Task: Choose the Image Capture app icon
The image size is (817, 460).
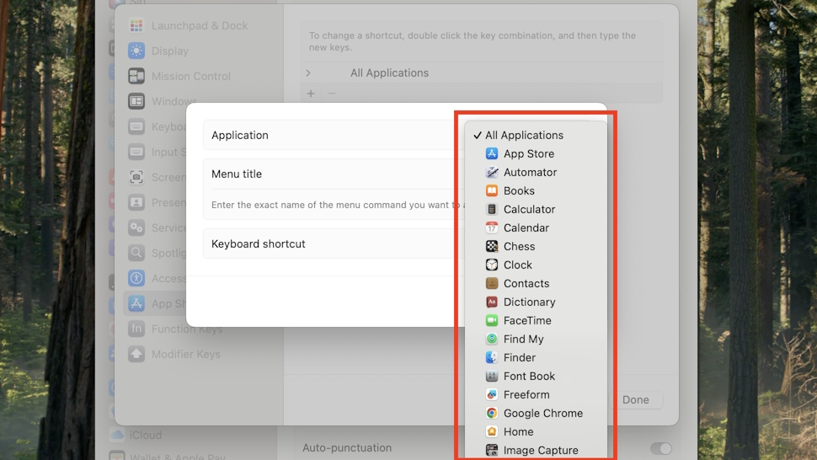Action: coord(491,450)
